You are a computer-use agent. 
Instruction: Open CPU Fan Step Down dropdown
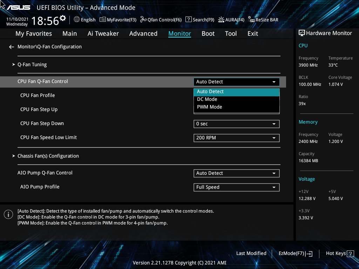click(x=237, y=124)
